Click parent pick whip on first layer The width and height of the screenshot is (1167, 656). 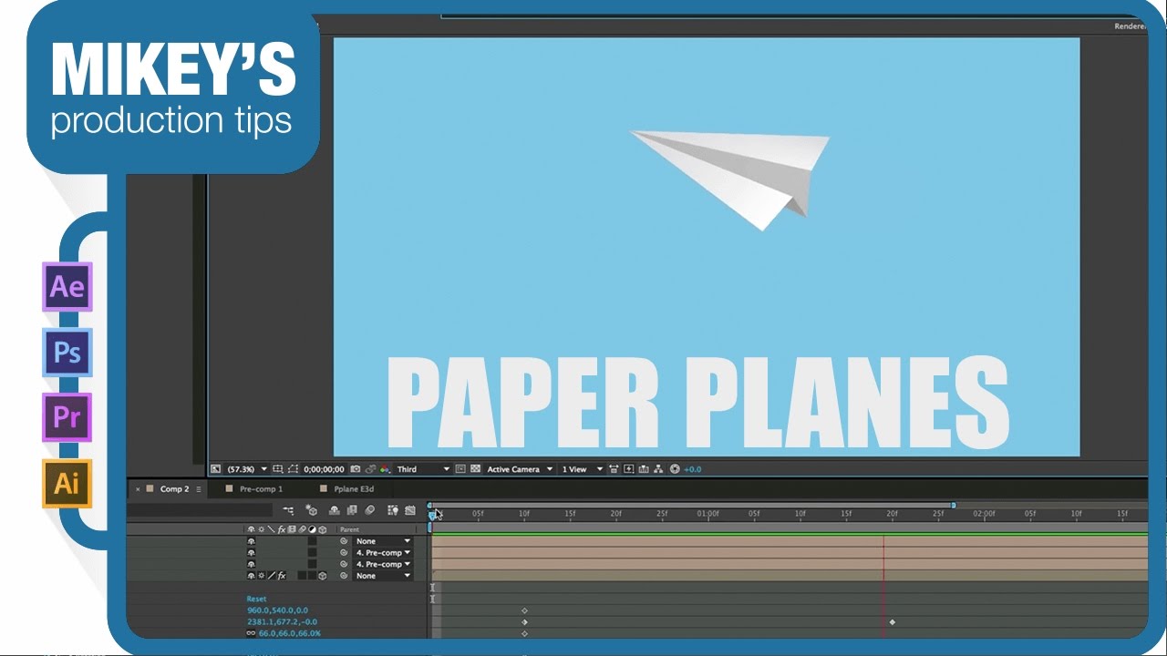344,541
